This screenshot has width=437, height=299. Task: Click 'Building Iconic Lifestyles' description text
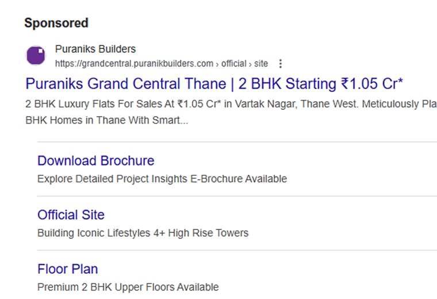tap(94, 233)
